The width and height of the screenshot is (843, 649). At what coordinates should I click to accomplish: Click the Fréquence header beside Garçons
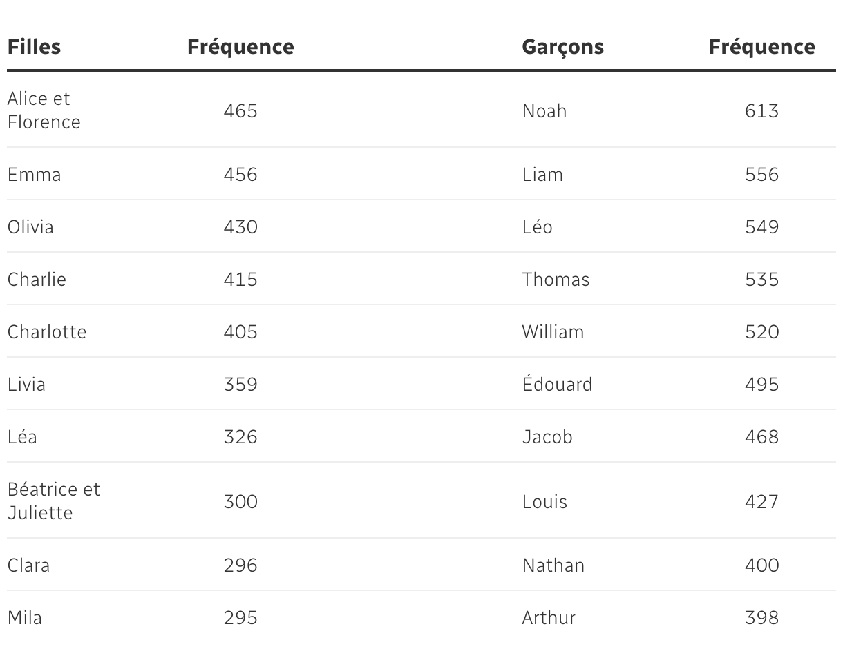(x=761, y=47)
